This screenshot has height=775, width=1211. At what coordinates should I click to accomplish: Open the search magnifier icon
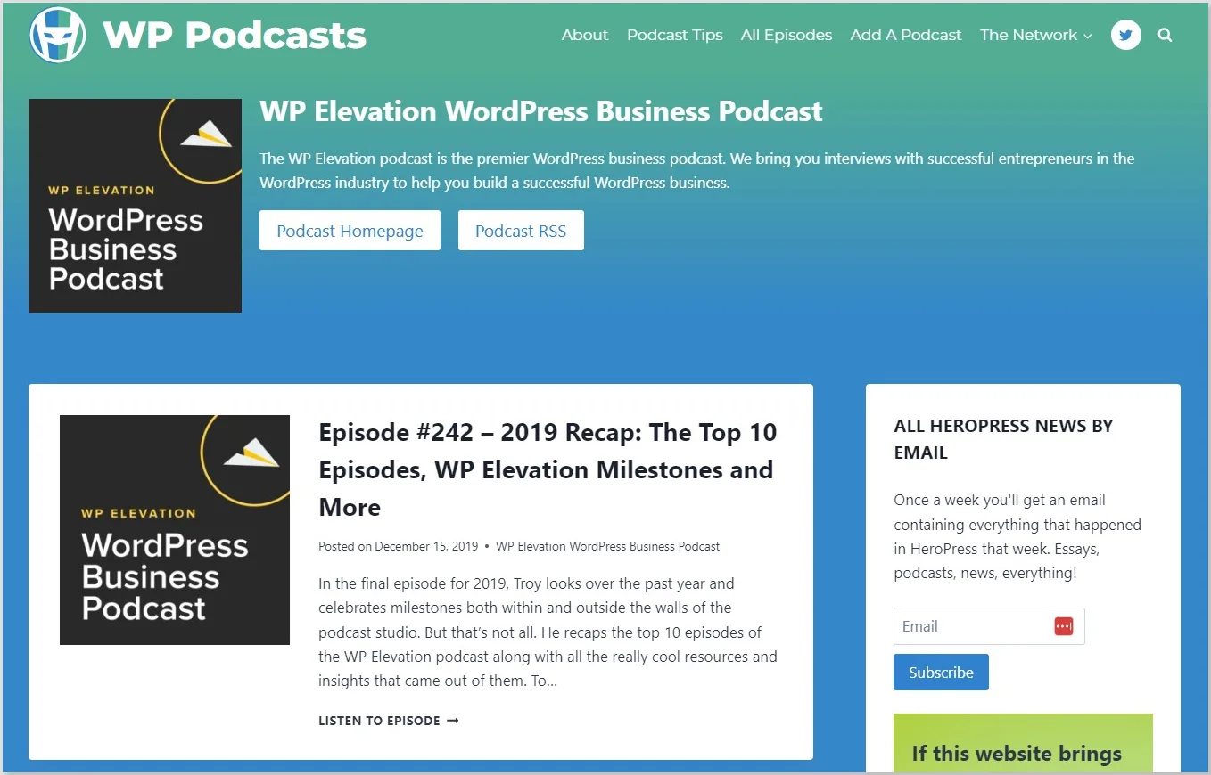1165,35
